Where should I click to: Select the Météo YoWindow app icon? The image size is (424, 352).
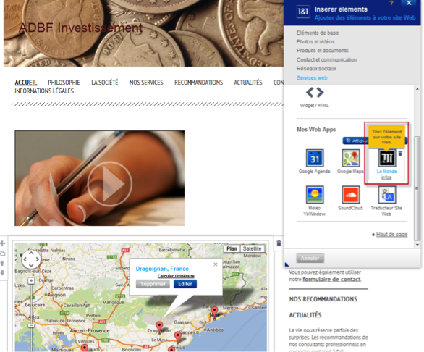(315, 194)
